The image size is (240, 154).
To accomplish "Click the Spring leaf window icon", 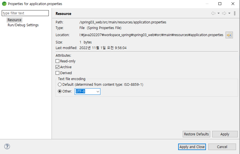I will 4,4.
